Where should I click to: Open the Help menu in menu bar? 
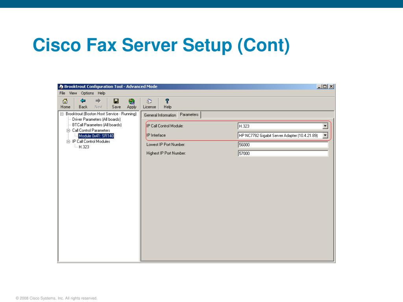(x=101, y=93)
